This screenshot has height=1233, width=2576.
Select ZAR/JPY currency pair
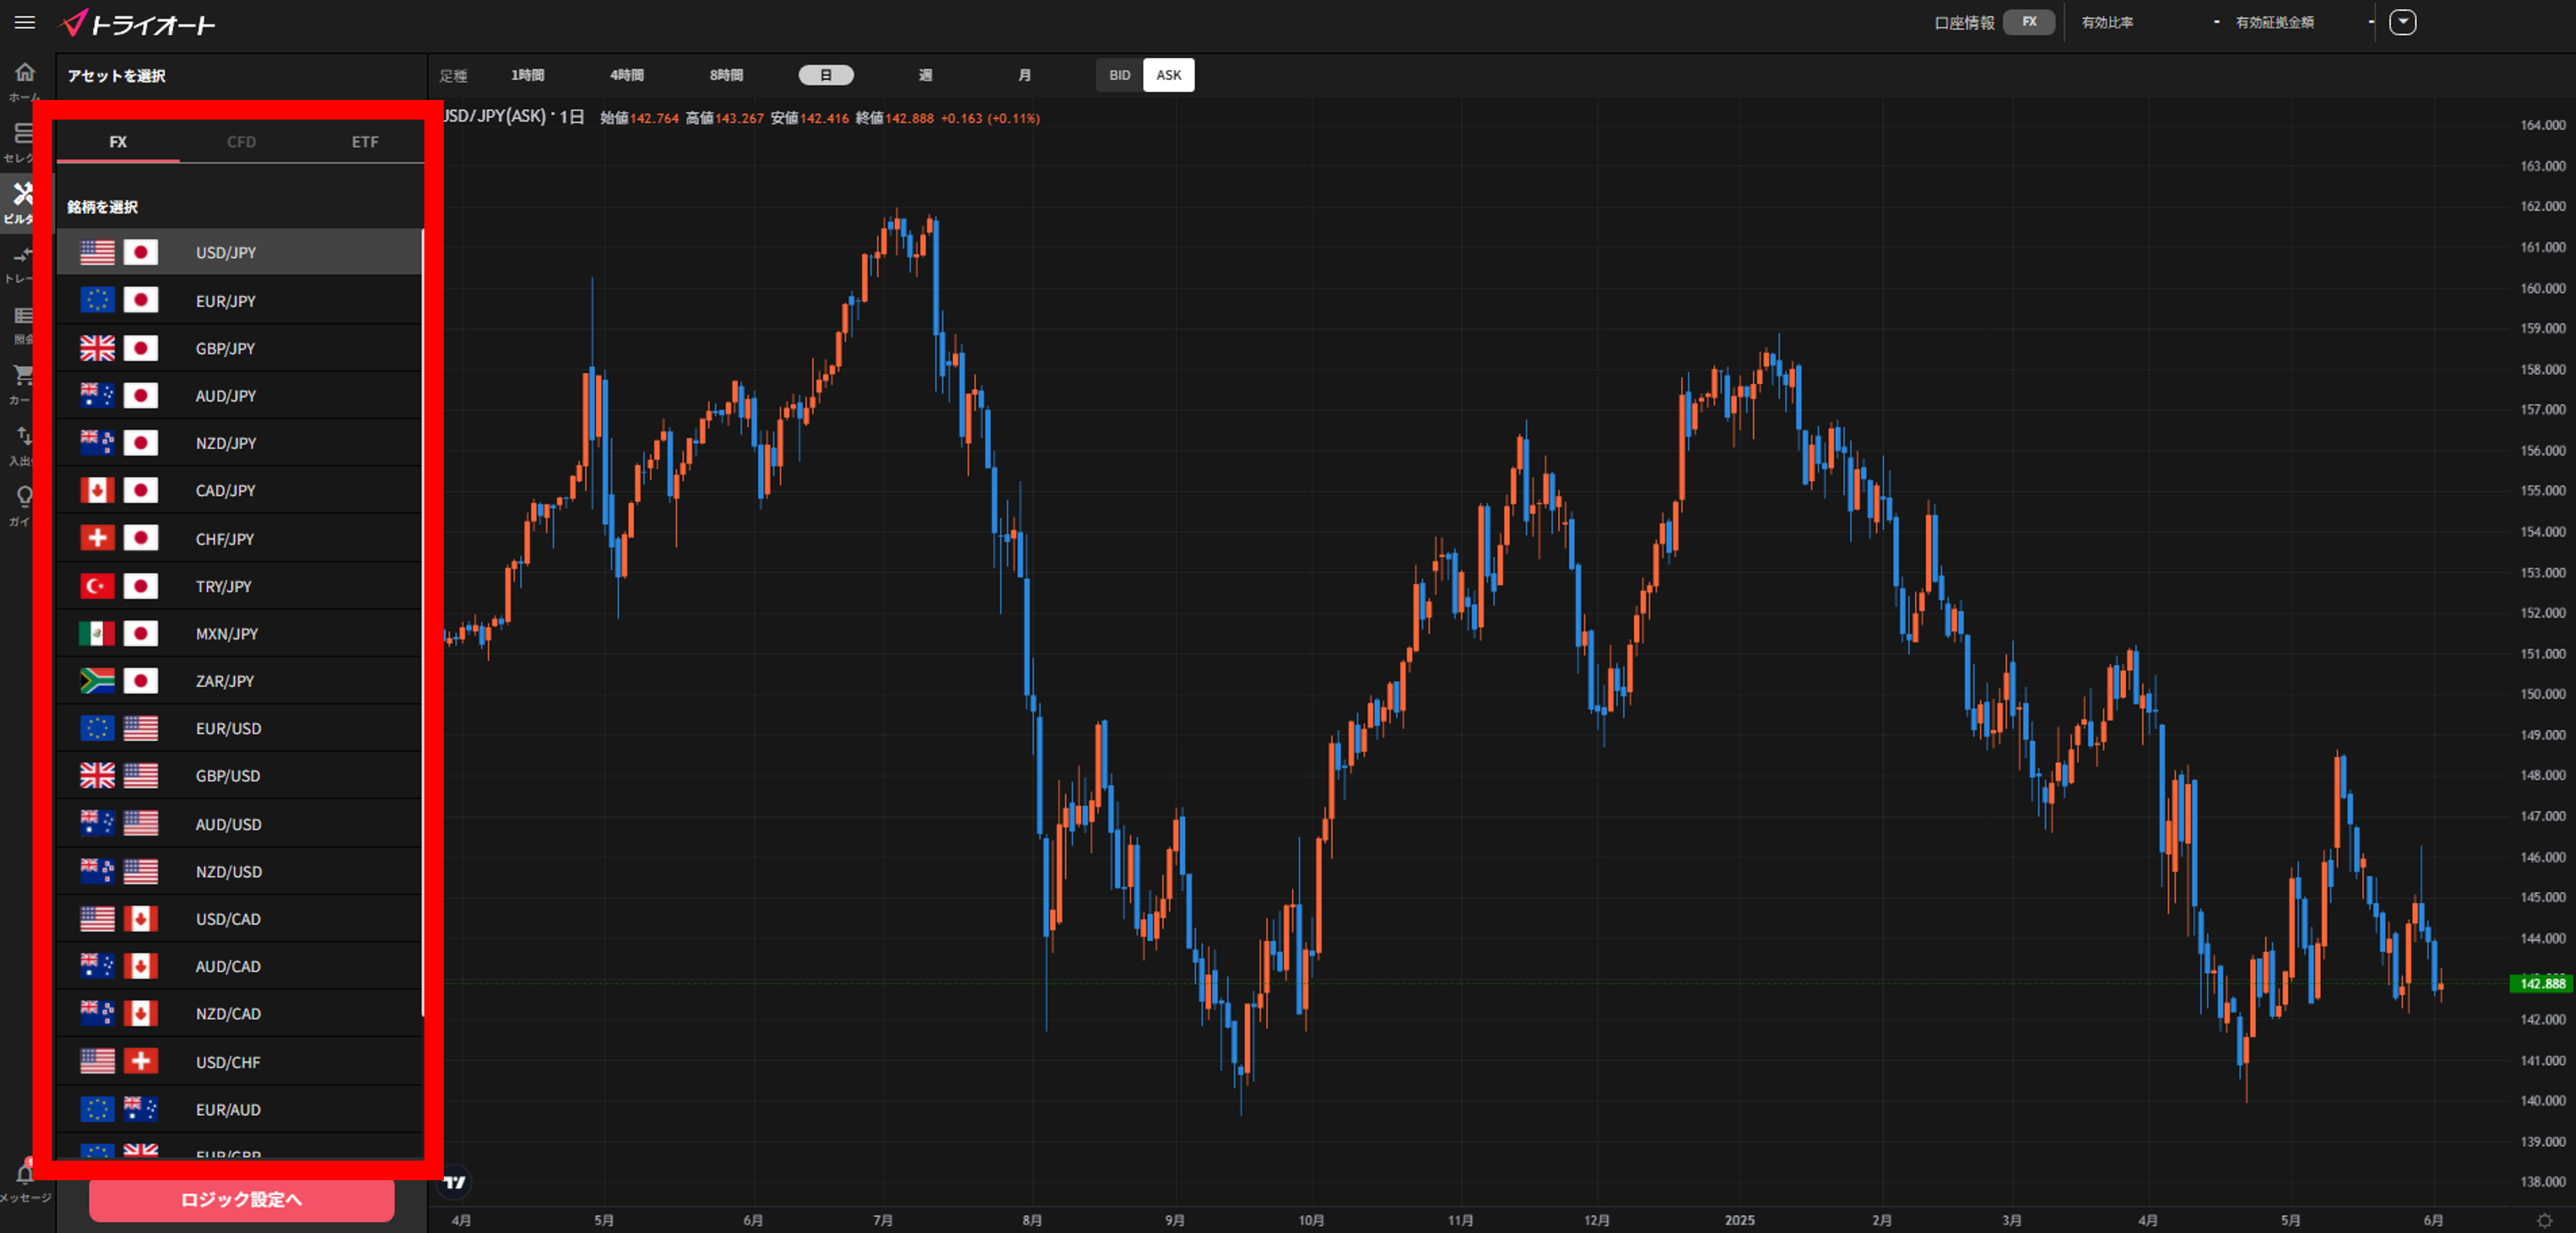coord(239,681)
